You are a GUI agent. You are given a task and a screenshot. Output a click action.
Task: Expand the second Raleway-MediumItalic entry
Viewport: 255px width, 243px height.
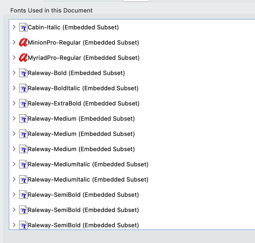point(14,179)
